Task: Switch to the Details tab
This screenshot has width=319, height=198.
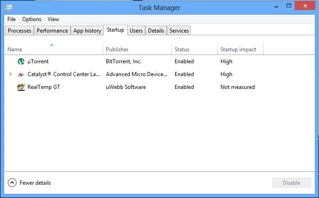Action: [x=156, y=31]
